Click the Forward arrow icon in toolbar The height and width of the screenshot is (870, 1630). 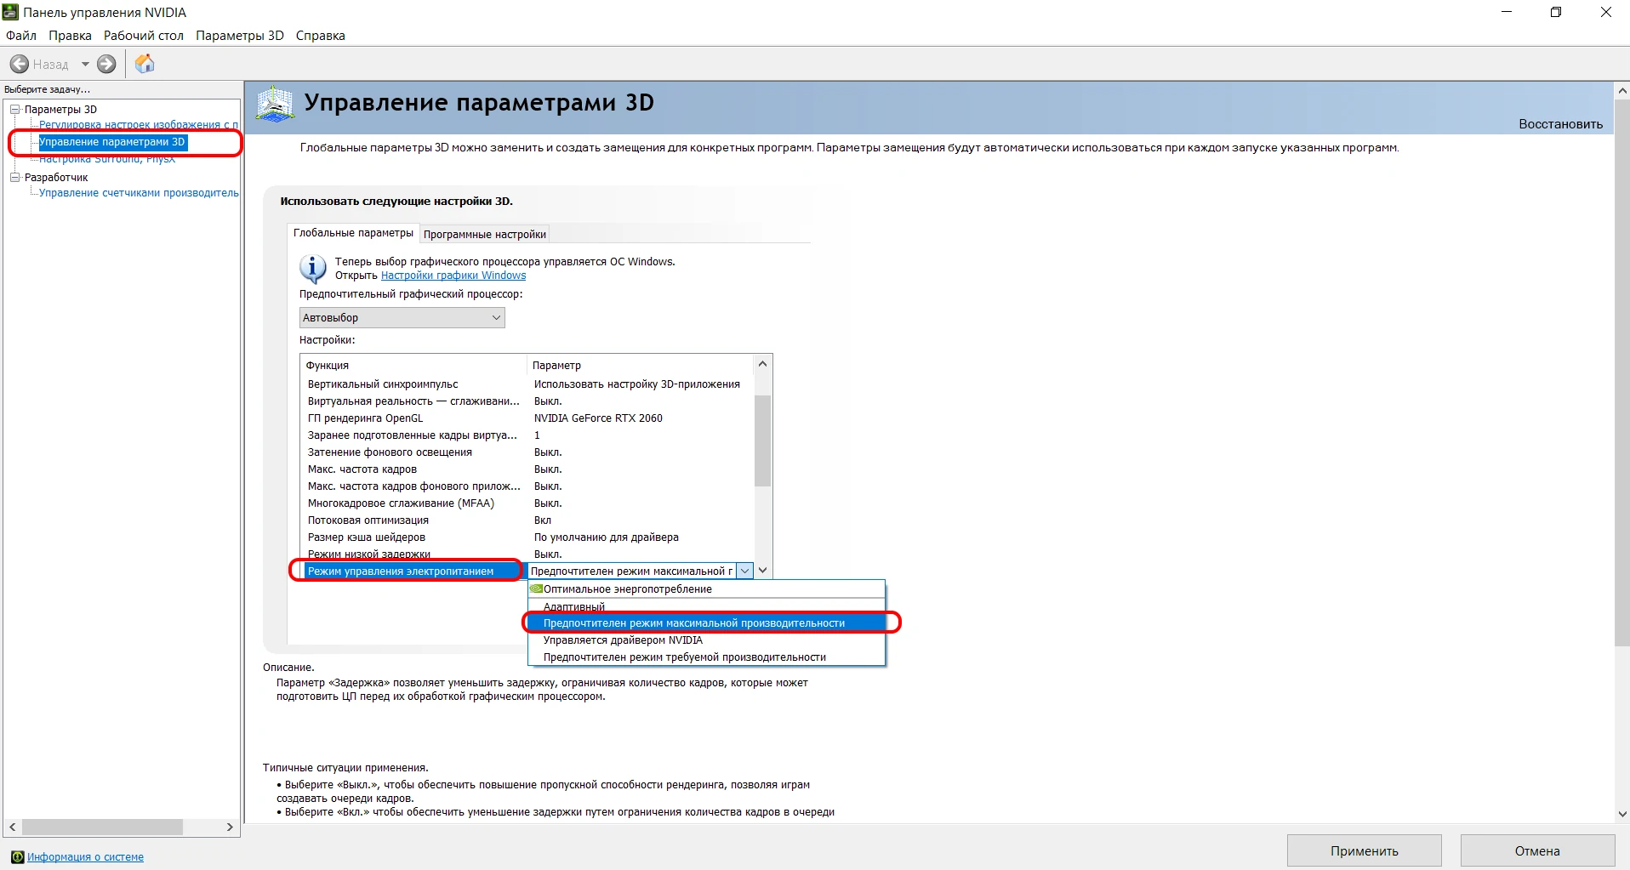[x=106, y=64]
